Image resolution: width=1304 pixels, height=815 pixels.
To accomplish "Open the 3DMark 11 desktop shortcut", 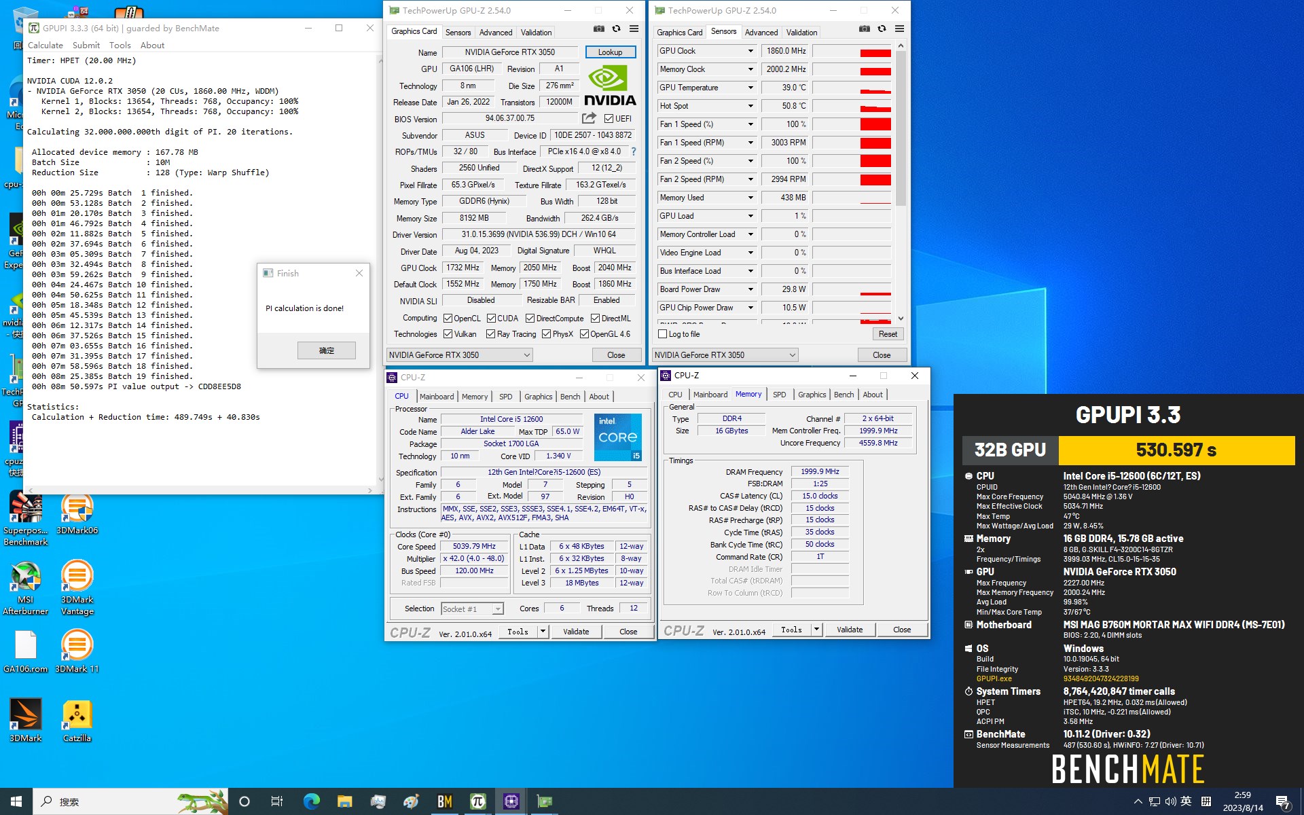I will [x=77, y=651].
